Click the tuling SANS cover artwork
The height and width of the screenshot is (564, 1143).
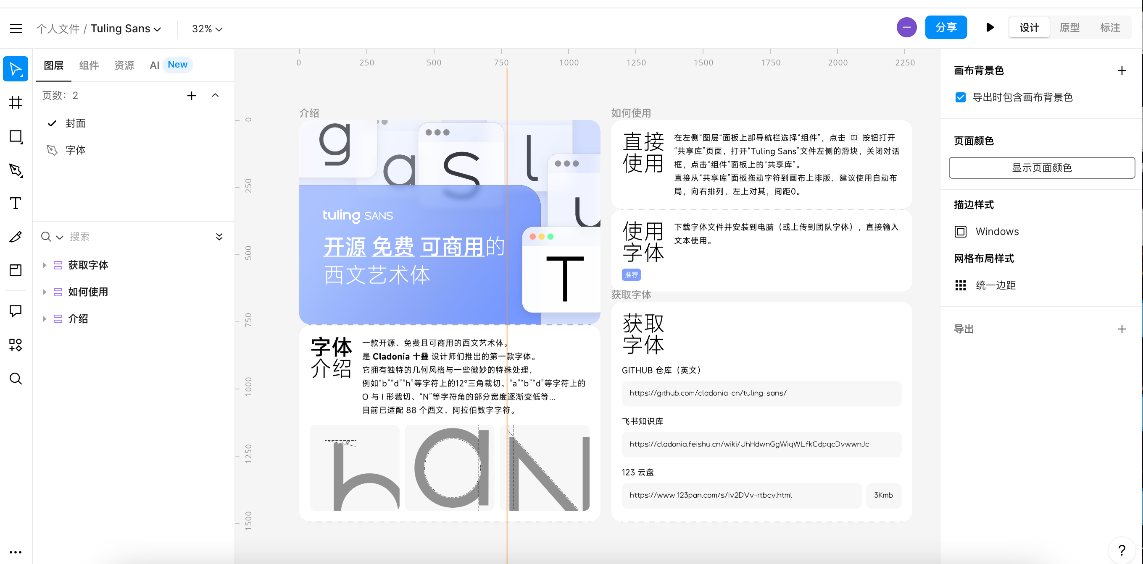click(450, 222)
